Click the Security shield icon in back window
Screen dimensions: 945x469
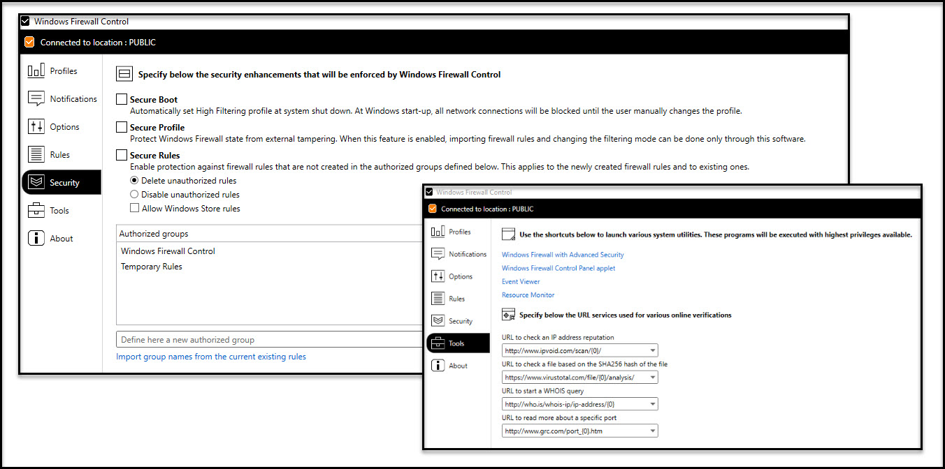click(36, 182)
